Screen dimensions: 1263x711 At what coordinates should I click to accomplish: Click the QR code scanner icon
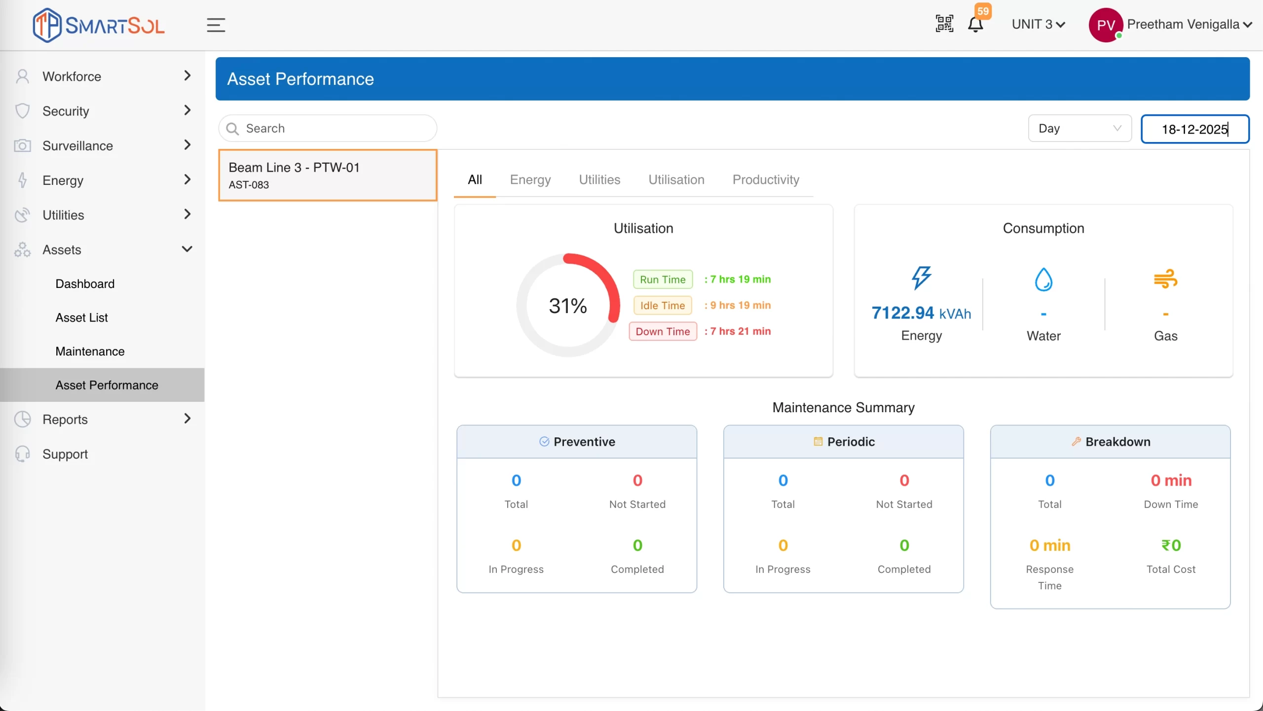coord(944,24)
